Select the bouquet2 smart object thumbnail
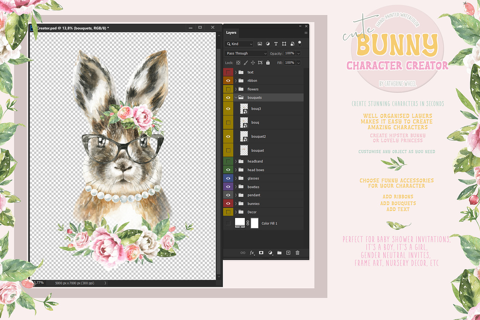The width and height of the screenshot is (480, 320). click(x=244, y=136)
